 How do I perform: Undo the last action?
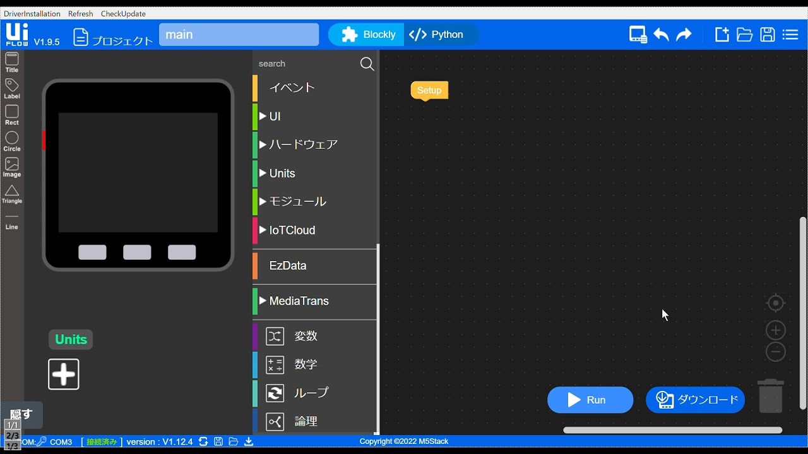pyautogui.click(x=662, y=35)
